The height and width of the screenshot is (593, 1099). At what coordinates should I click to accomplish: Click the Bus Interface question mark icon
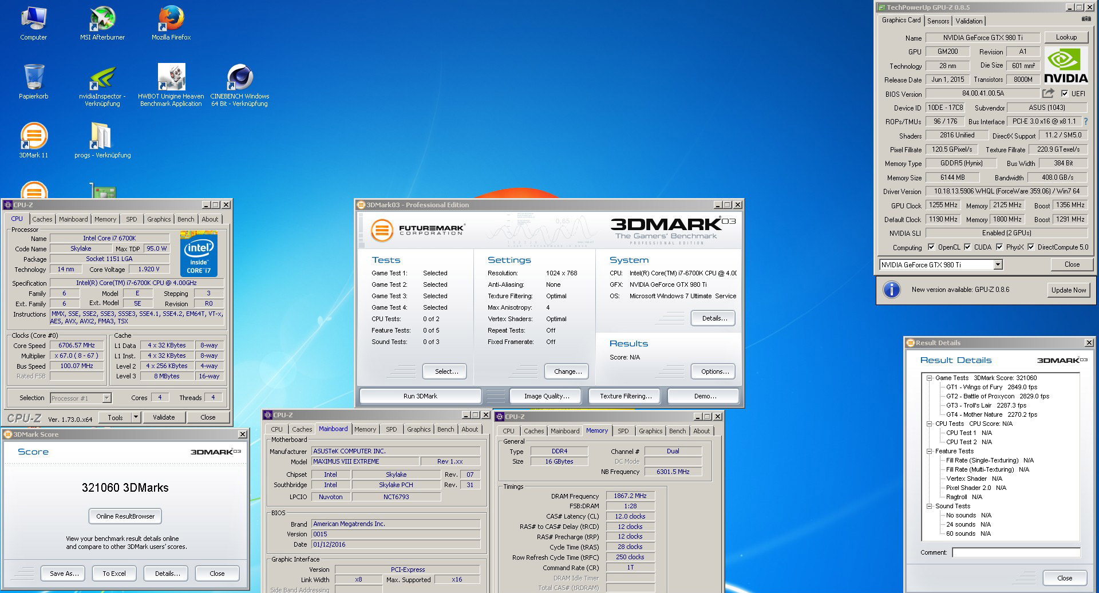pyautogui.click(x=1085, y=121)
